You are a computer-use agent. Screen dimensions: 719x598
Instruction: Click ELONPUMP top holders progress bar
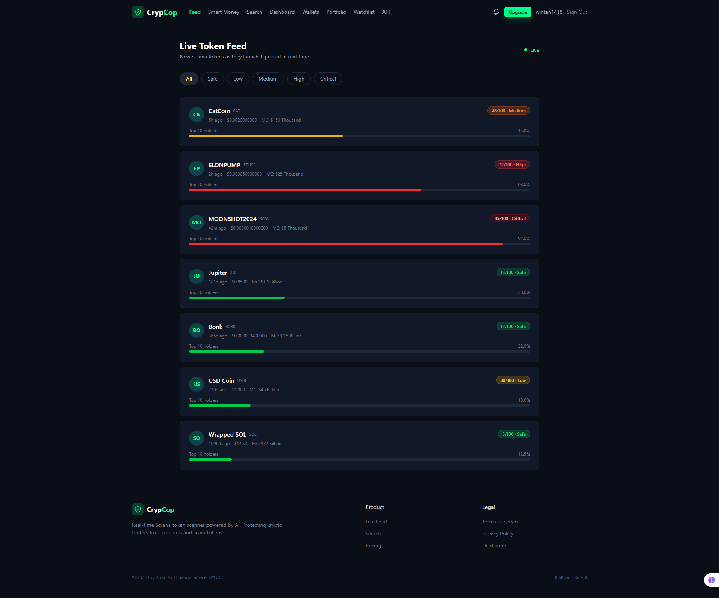tap(359, 190)
